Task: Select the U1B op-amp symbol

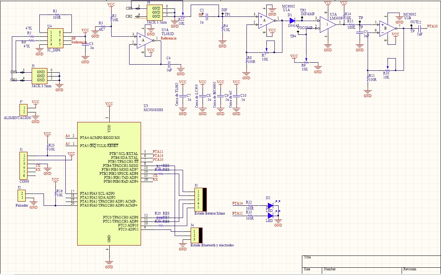Action: click(388, 28)
